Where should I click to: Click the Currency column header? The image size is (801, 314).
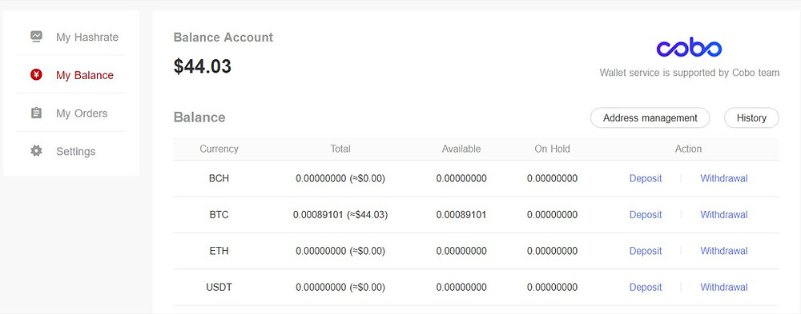[219, 149]
